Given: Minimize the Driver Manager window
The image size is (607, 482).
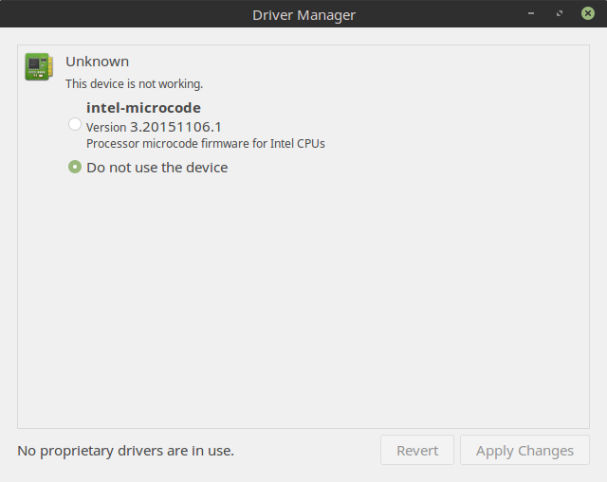Looking at the screenshot, I should 534,14.
